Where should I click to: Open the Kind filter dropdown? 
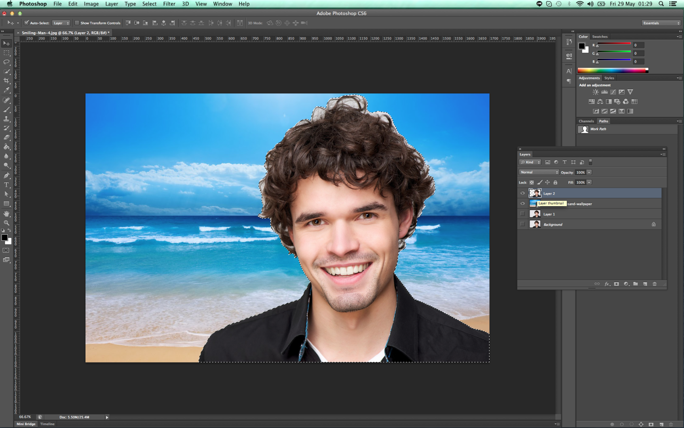[530, 162]
